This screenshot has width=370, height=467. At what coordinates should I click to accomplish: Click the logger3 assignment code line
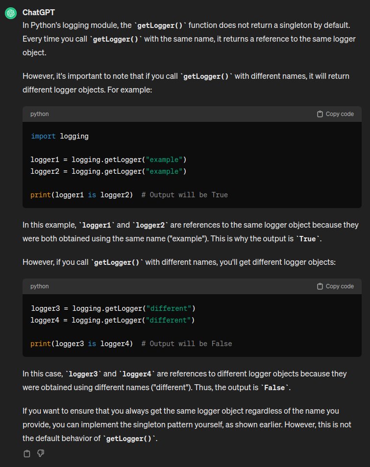[x=113, y=308]
